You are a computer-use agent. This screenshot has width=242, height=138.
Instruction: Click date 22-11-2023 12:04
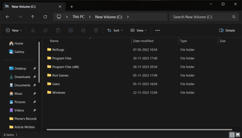coord(145,93)
